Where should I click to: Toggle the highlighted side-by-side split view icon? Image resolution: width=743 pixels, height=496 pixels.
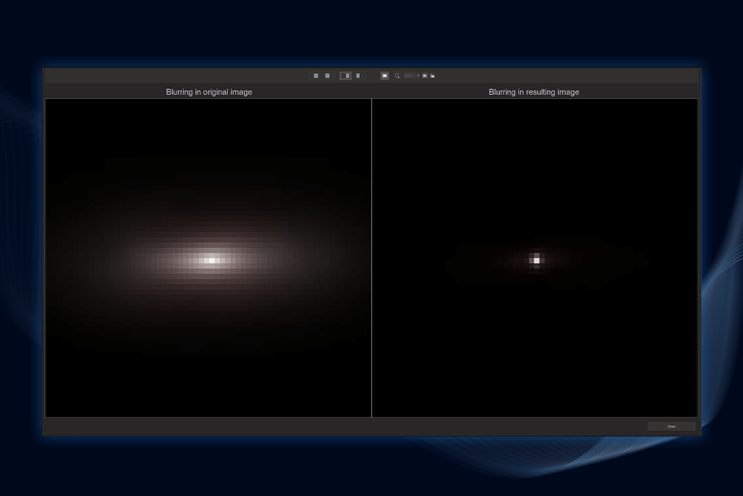(x=345, y=76)
